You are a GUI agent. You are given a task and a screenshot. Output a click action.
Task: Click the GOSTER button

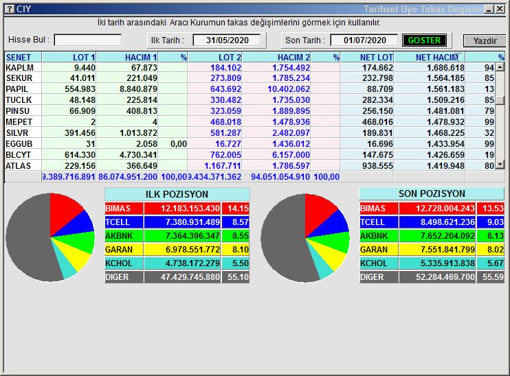424,40
